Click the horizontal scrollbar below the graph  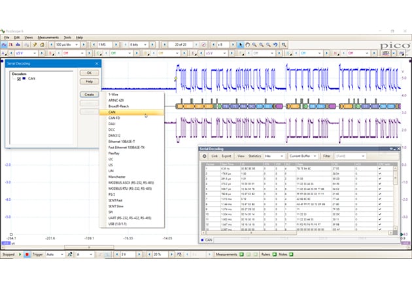click(x=89, y=247)
